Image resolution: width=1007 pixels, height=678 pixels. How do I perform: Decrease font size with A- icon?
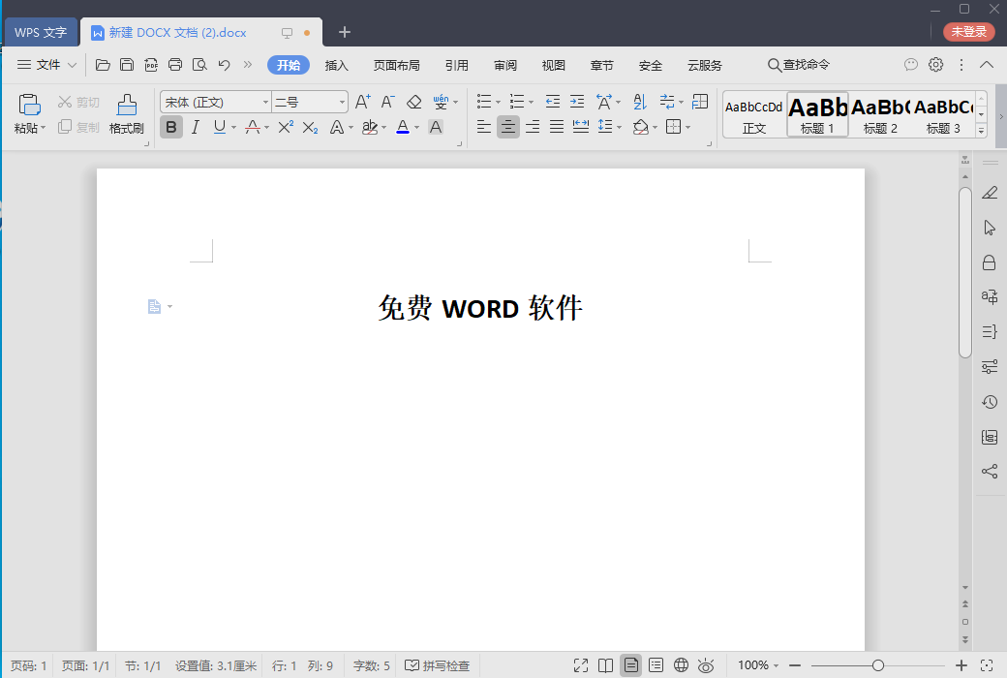[x=387, y=102]
